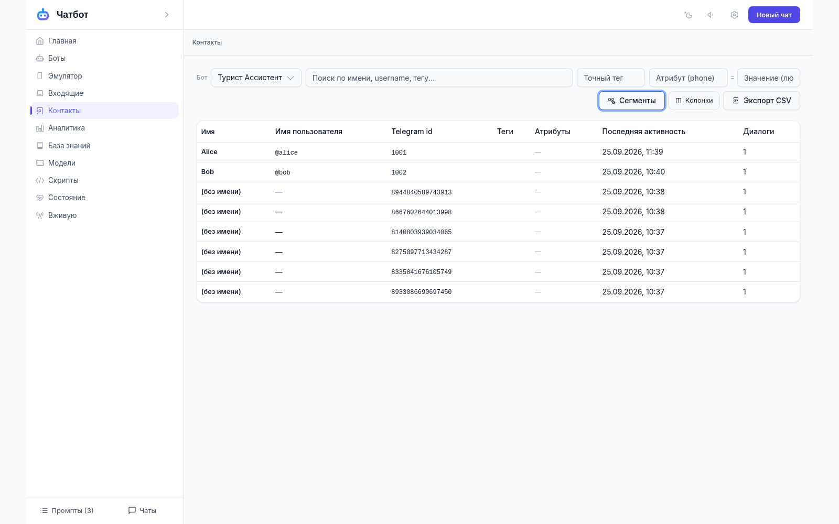The height and width of the screenshot is (524, 839).
Task: Toggle dark mode moon icon
Action: [689, 15]
